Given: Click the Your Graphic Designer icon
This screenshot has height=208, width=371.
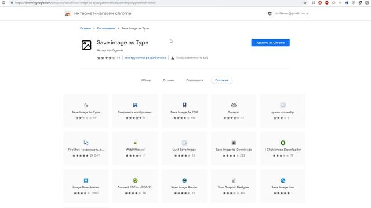Looking at the screenshot, I should coord(234,180).
